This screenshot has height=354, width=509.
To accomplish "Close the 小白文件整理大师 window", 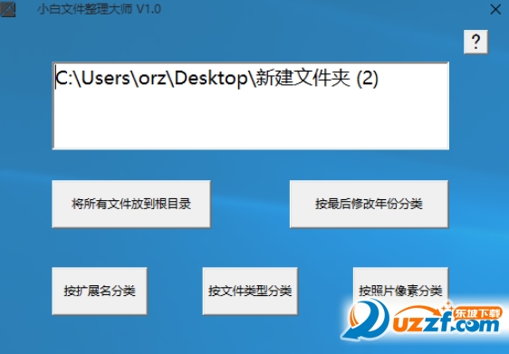I will point(495,9).
